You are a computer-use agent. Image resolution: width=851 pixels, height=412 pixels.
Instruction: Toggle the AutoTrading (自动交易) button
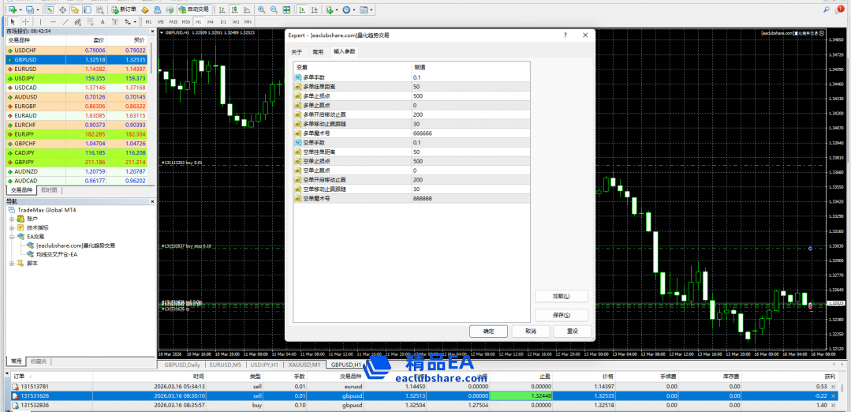tap(193, 9)
